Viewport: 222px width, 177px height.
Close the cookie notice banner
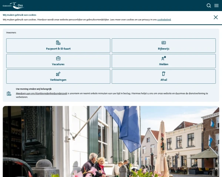tap(216, 17)
